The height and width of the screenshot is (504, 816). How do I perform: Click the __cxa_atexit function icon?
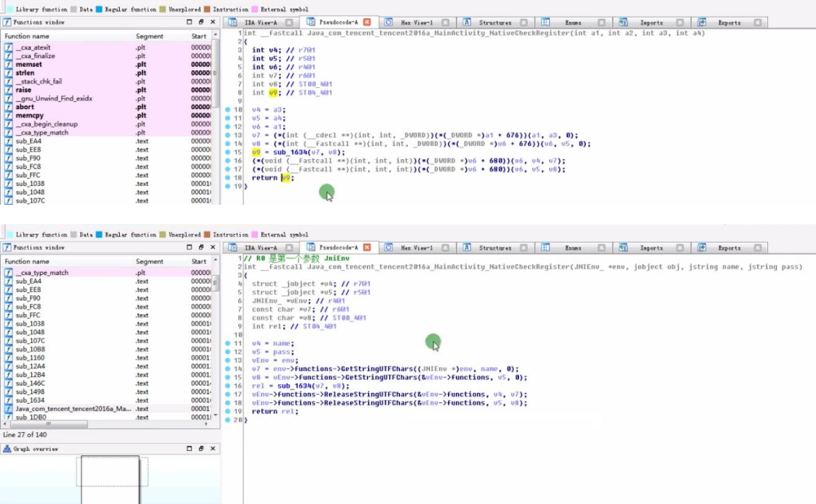click(x=8, y=47)
